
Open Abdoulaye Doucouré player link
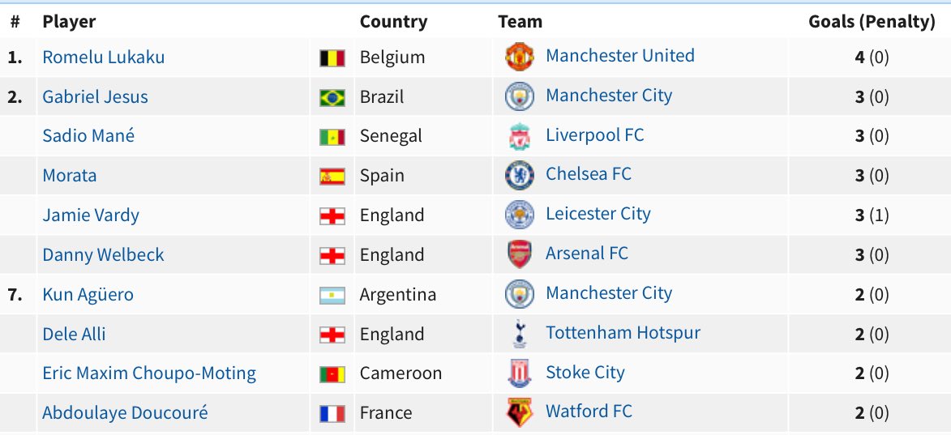pos(125,412)
